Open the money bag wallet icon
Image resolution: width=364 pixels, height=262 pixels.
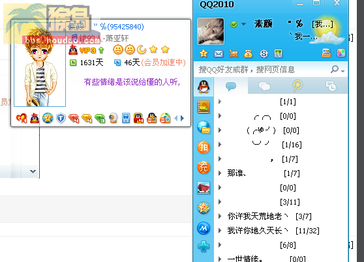(248, 53)
